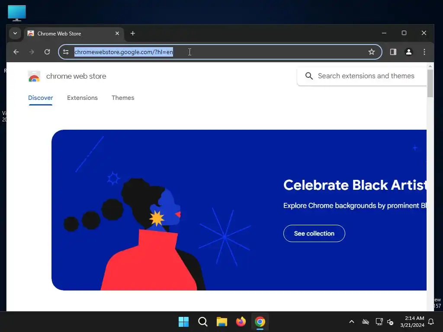Screen dimensions: 443x332
Task: Select the Chrome Web Store tab
Action: pos(74,34)
